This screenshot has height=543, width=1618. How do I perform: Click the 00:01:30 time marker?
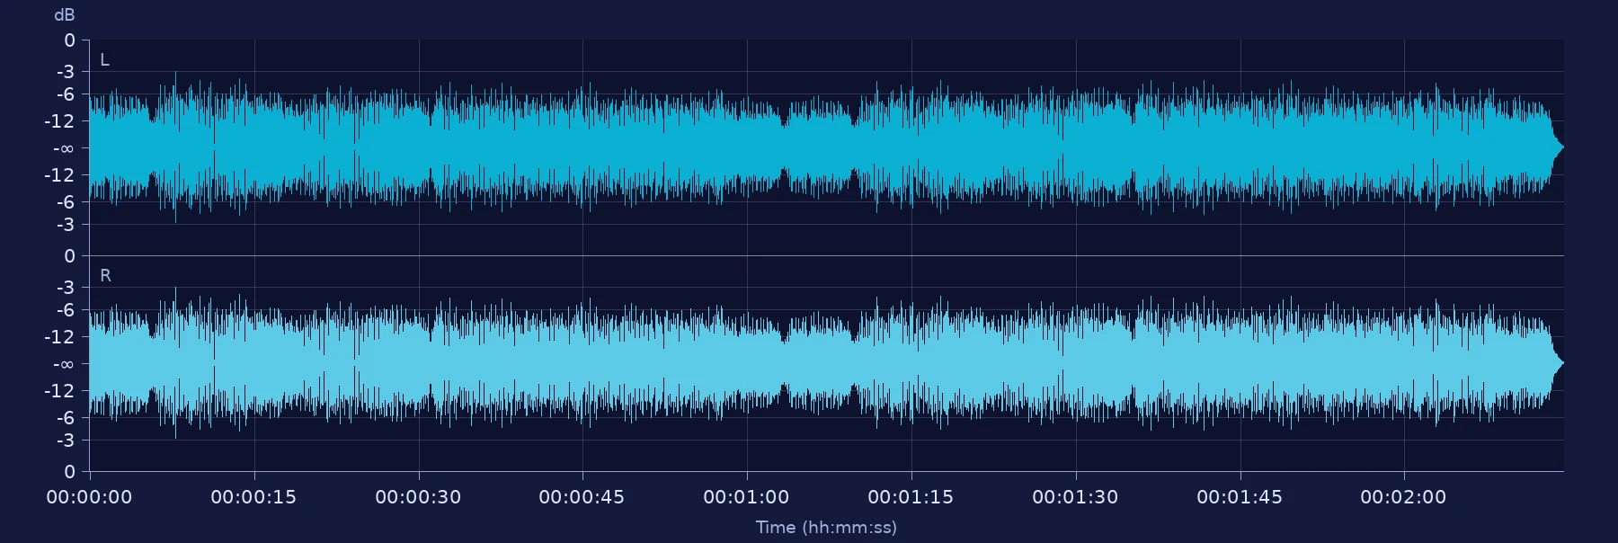click(x=1075, y=497)
